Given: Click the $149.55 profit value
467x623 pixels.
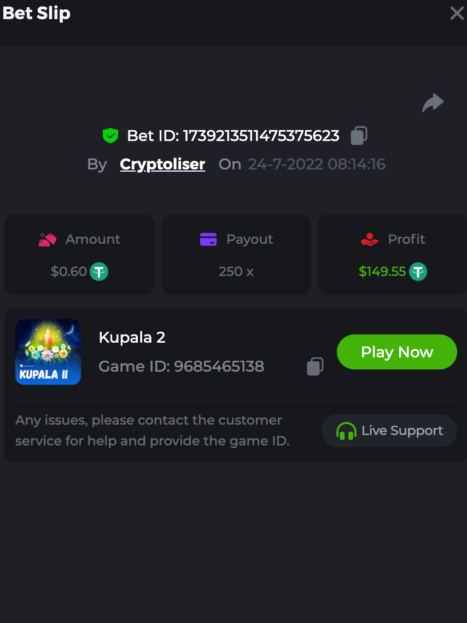Looking at the screenshot, I should coord(382,272).
